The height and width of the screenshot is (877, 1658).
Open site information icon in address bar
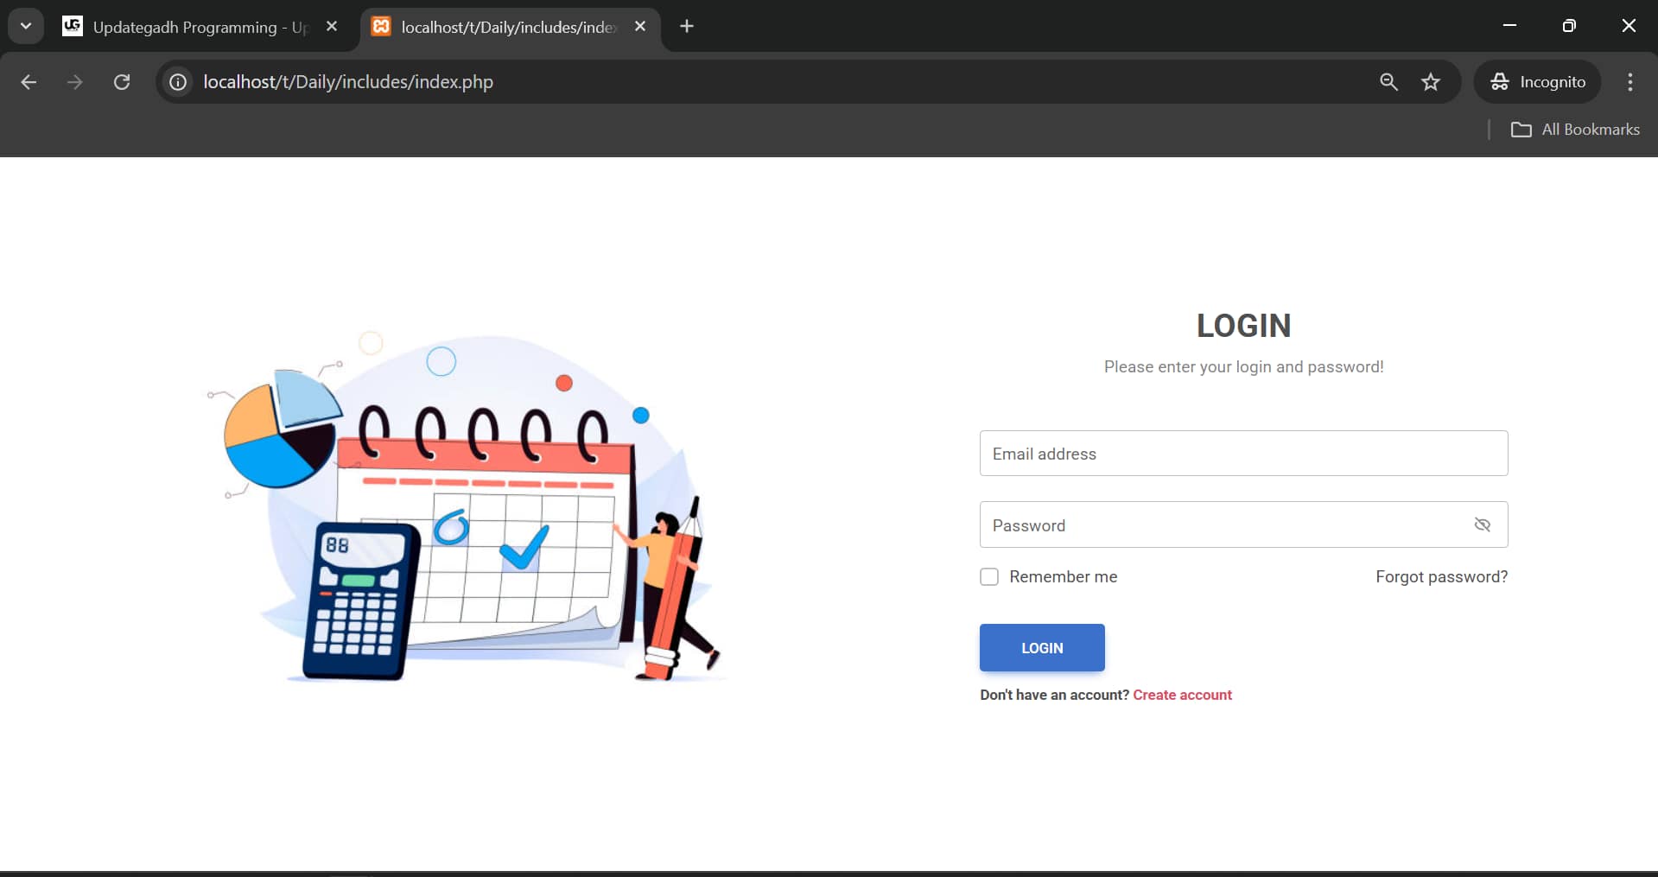[178, 82]
